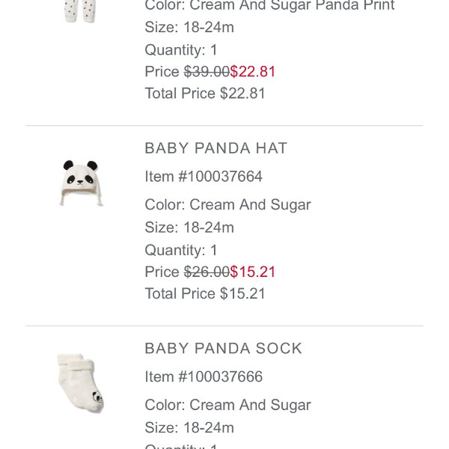Viewport: 449px width, 449px height.
Task: Click the red $22.81 sale price
Action: (253, 72)
